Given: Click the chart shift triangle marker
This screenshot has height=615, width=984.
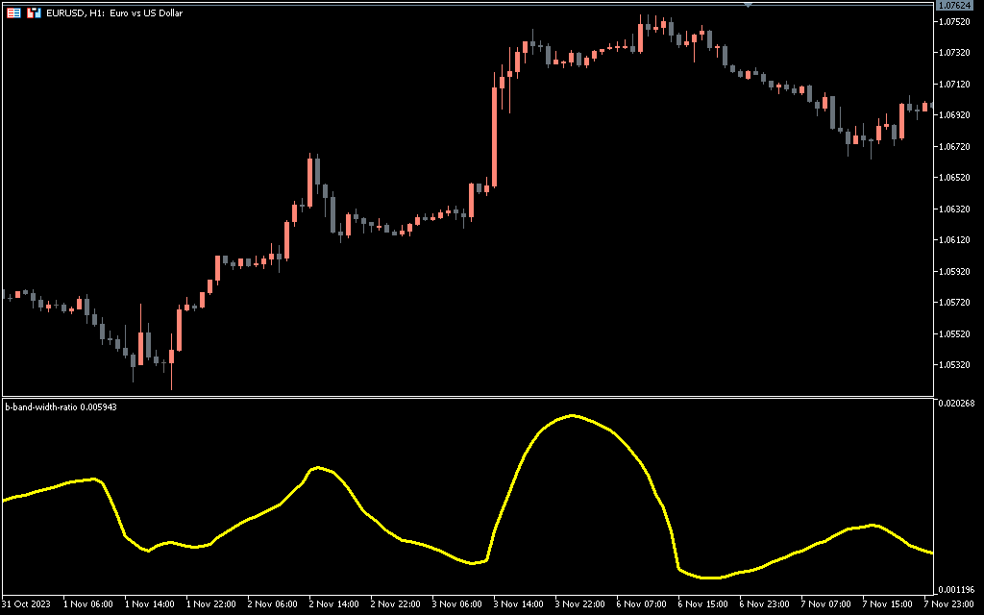Looking at the screenshot, I should coord(749,5).
